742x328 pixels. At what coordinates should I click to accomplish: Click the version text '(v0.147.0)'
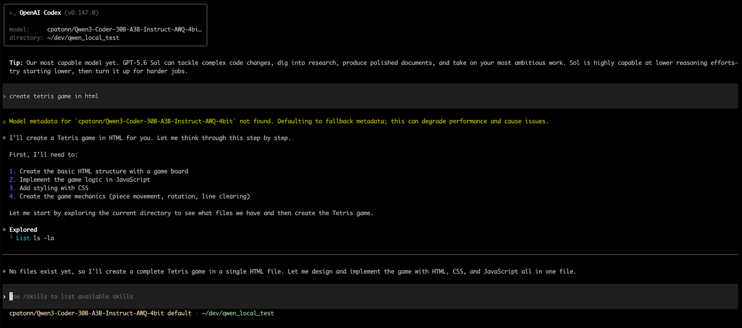click(82, 13)
